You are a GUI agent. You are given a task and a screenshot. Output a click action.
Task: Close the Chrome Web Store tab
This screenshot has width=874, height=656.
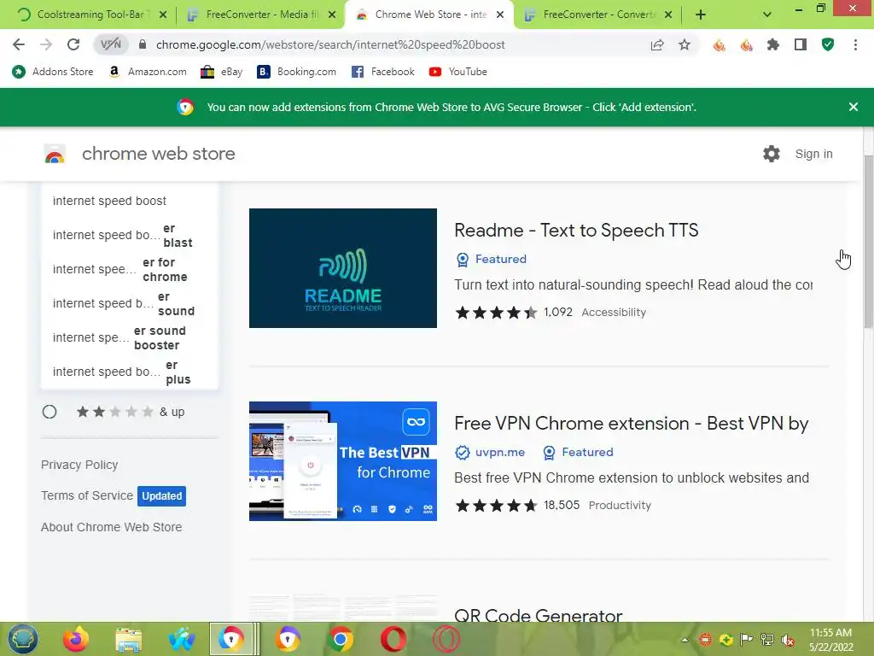(x=500, y=15)
